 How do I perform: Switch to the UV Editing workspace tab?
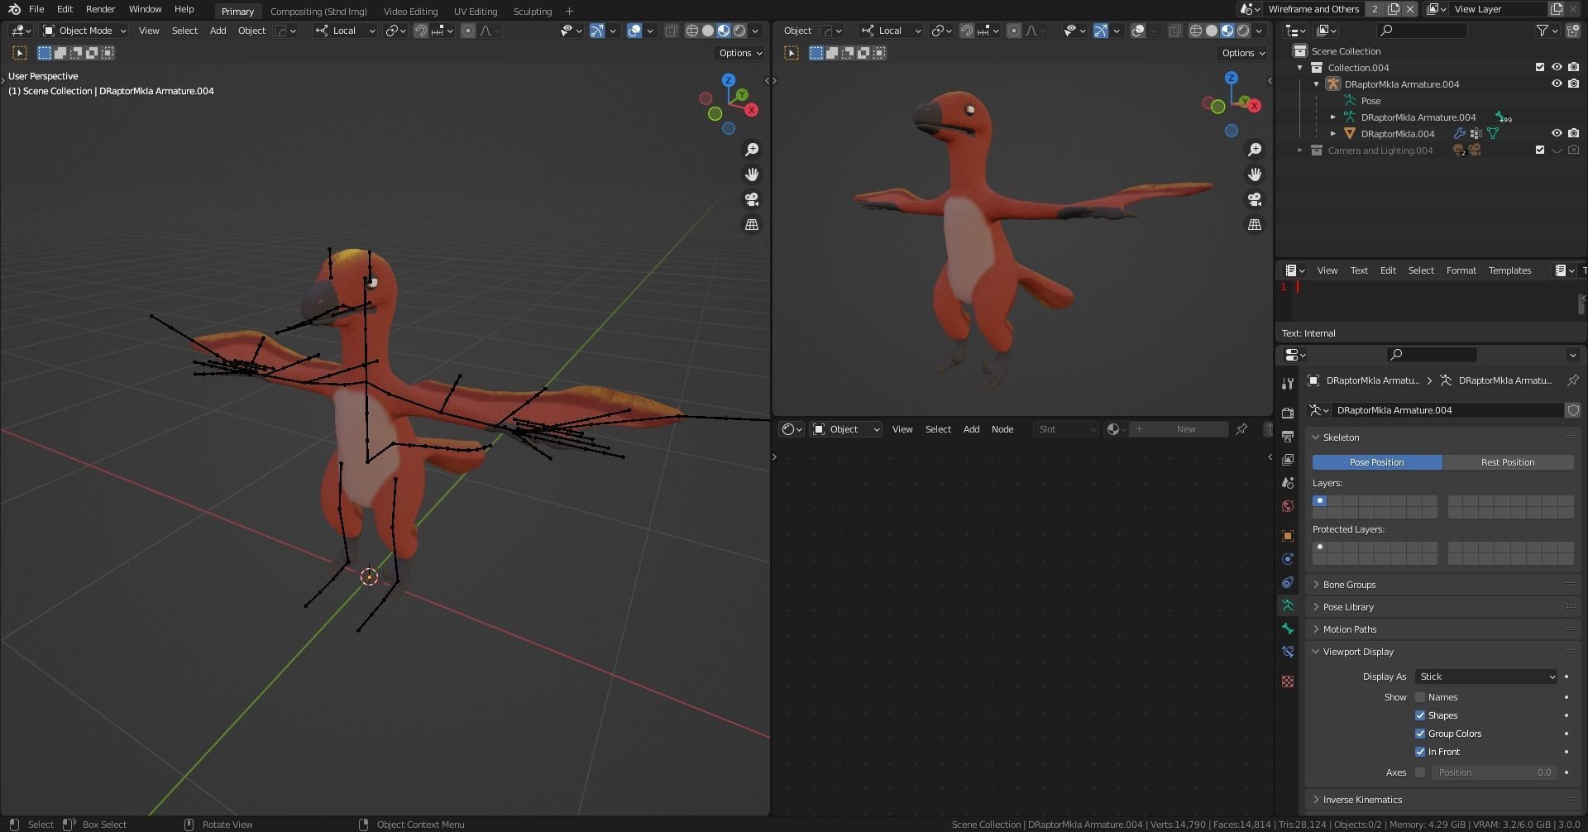[x=476, y=12]
